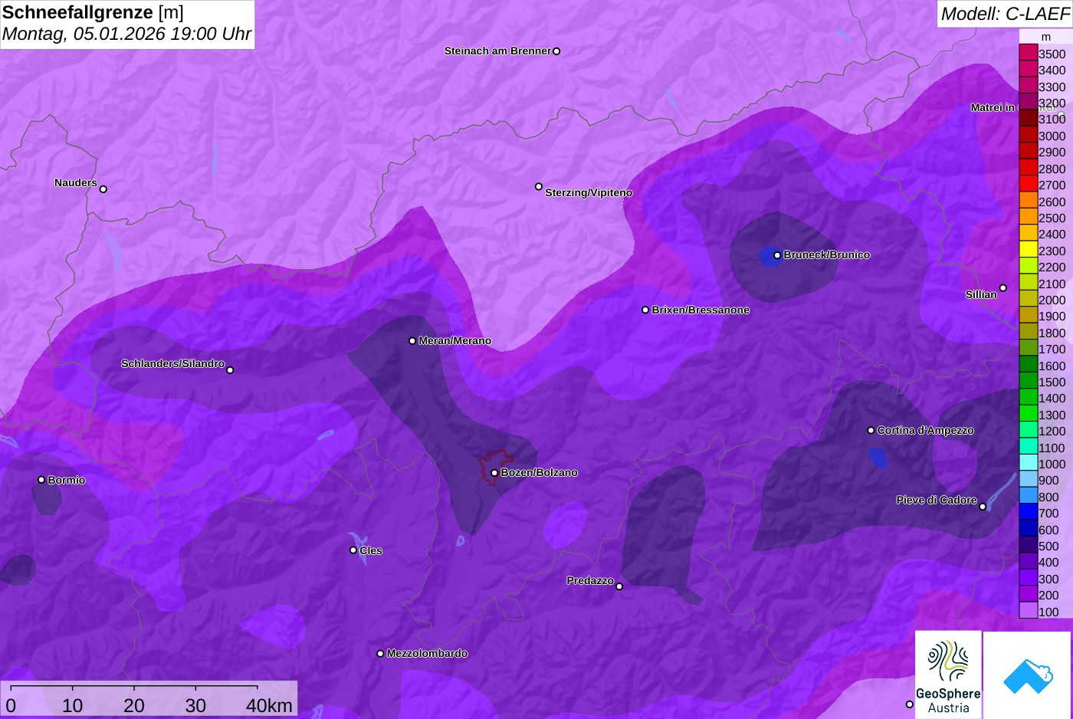1073x719 pixels.
Task: Click the 'Schneefallgrenze [m]' title text
Action: [94, 12]
